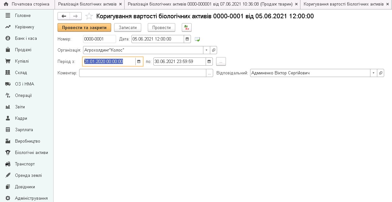Expand the Відповідальний dropdown list
Viewport: 392px width, 202px height.
coord(373,73)
